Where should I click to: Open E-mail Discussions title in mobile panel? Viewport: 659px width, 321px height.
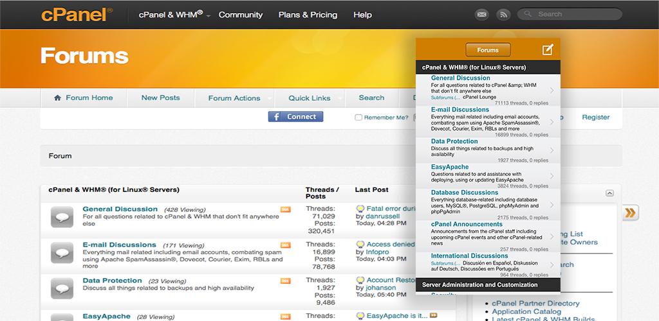[x=459, y=110]
